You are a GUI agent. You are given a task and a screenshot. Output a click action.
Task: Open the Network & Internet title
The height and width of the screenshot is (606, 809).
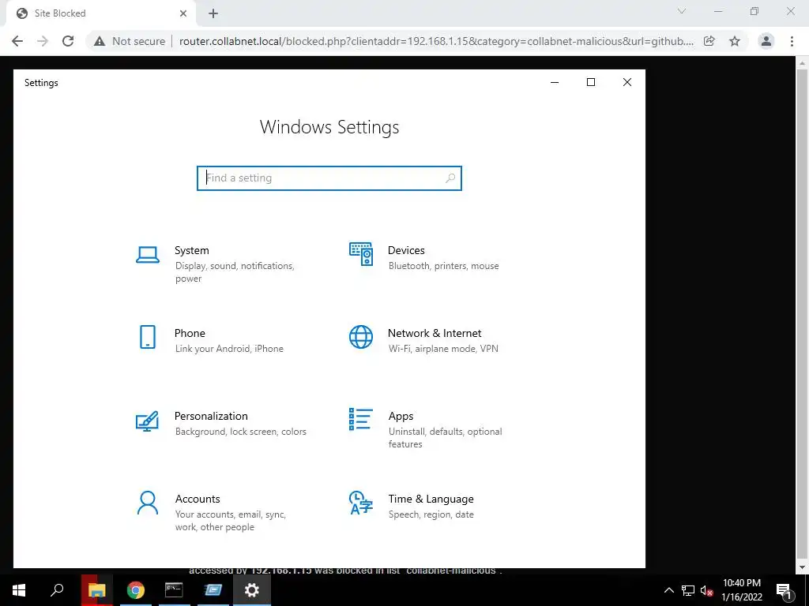point(435,334)
